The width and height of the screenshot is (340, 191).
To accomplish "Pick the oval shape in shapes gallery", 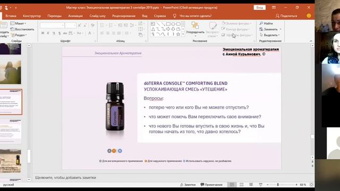I will click(x=173, y=24).
